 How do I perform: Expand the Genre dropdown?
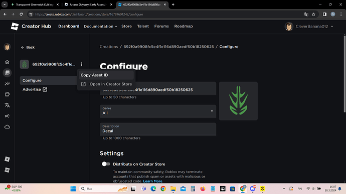158,111
